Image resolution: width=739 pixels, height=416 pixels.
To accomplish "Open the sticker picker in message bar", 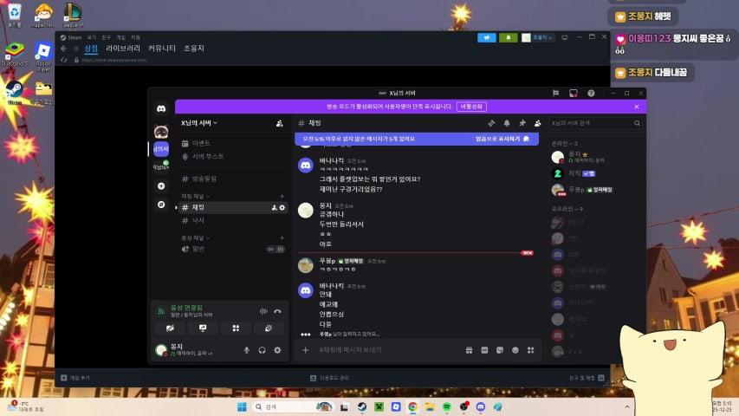I will (500, 350).
